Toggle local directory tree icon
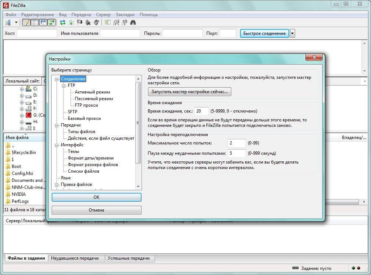The image size is (371, 275). pyautogui.click(x=35, y=22)
